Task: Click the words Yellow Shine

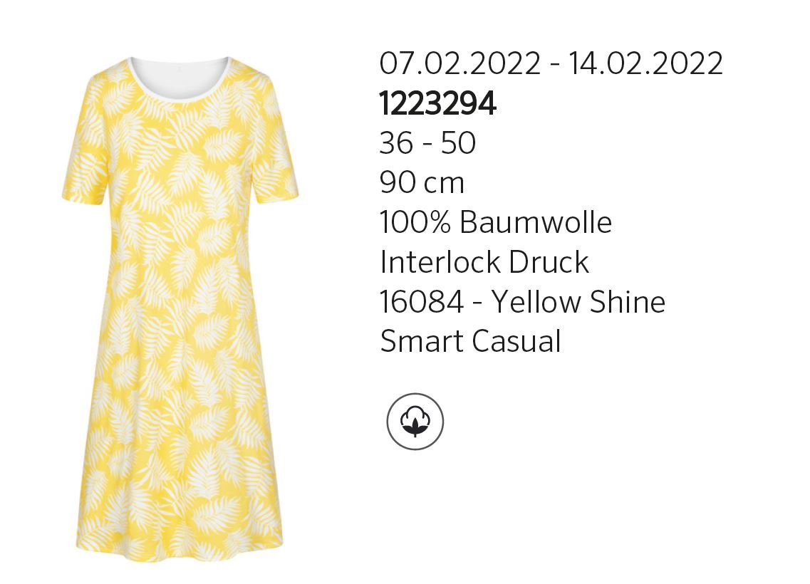Action: click(578, 301)
